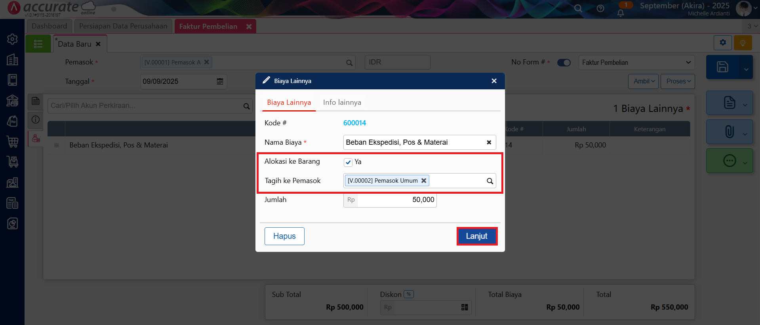Clear the Nama Biaya field value

click(489, 142)
